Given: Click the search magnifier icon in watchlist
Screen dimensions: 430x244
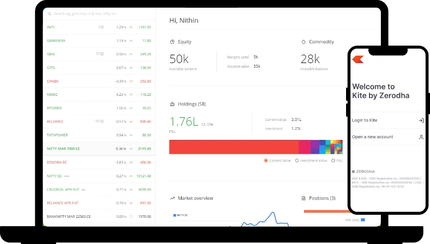Looking at the screenshot, I should tap(49, 14).
